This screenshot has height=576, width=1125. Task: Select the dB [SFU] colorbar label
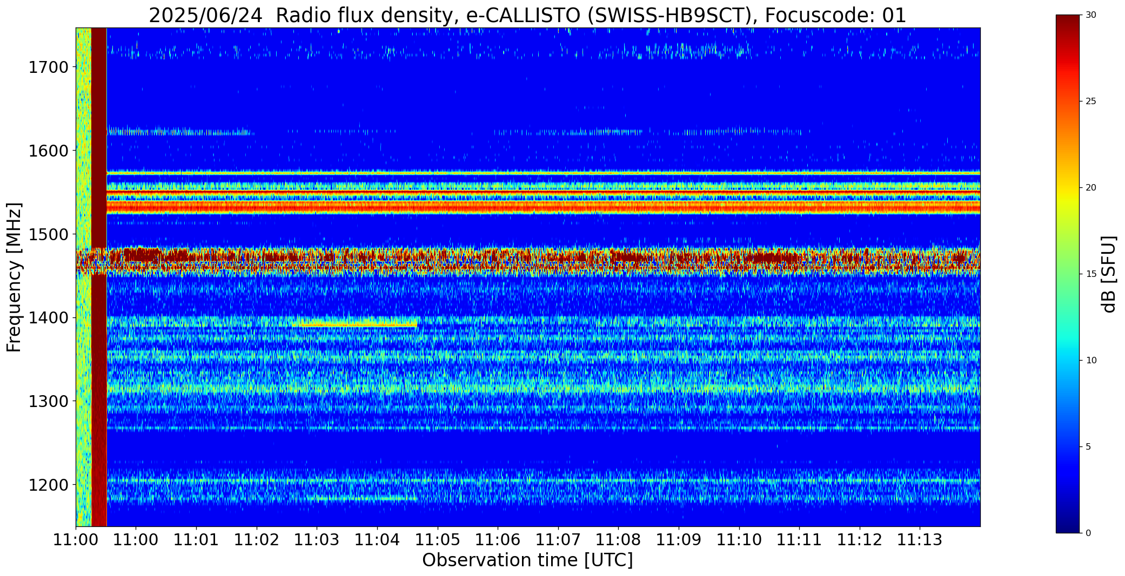coord(1109,274)
